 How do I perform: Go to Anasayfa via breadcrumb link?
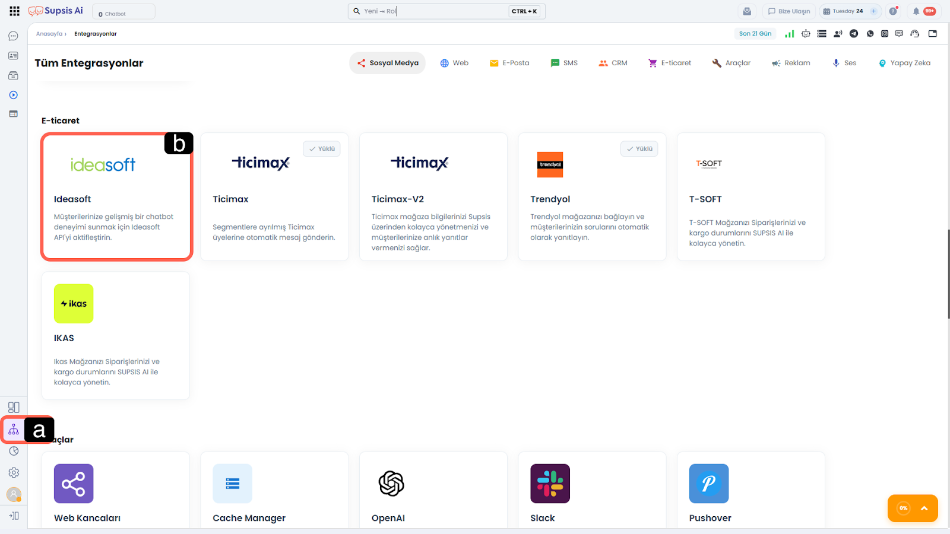pyautogui.click(x=49, y=34)
